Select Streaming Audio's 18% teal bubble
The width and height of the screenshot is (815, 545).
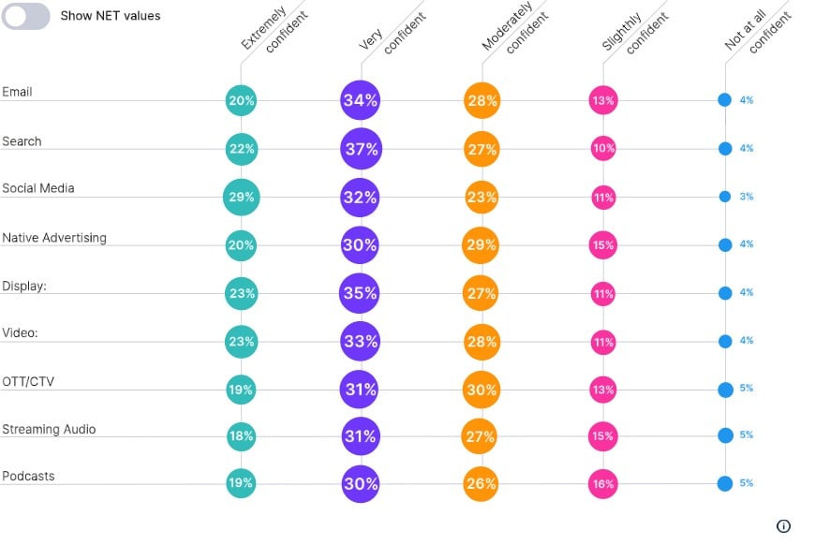(241, 435)
